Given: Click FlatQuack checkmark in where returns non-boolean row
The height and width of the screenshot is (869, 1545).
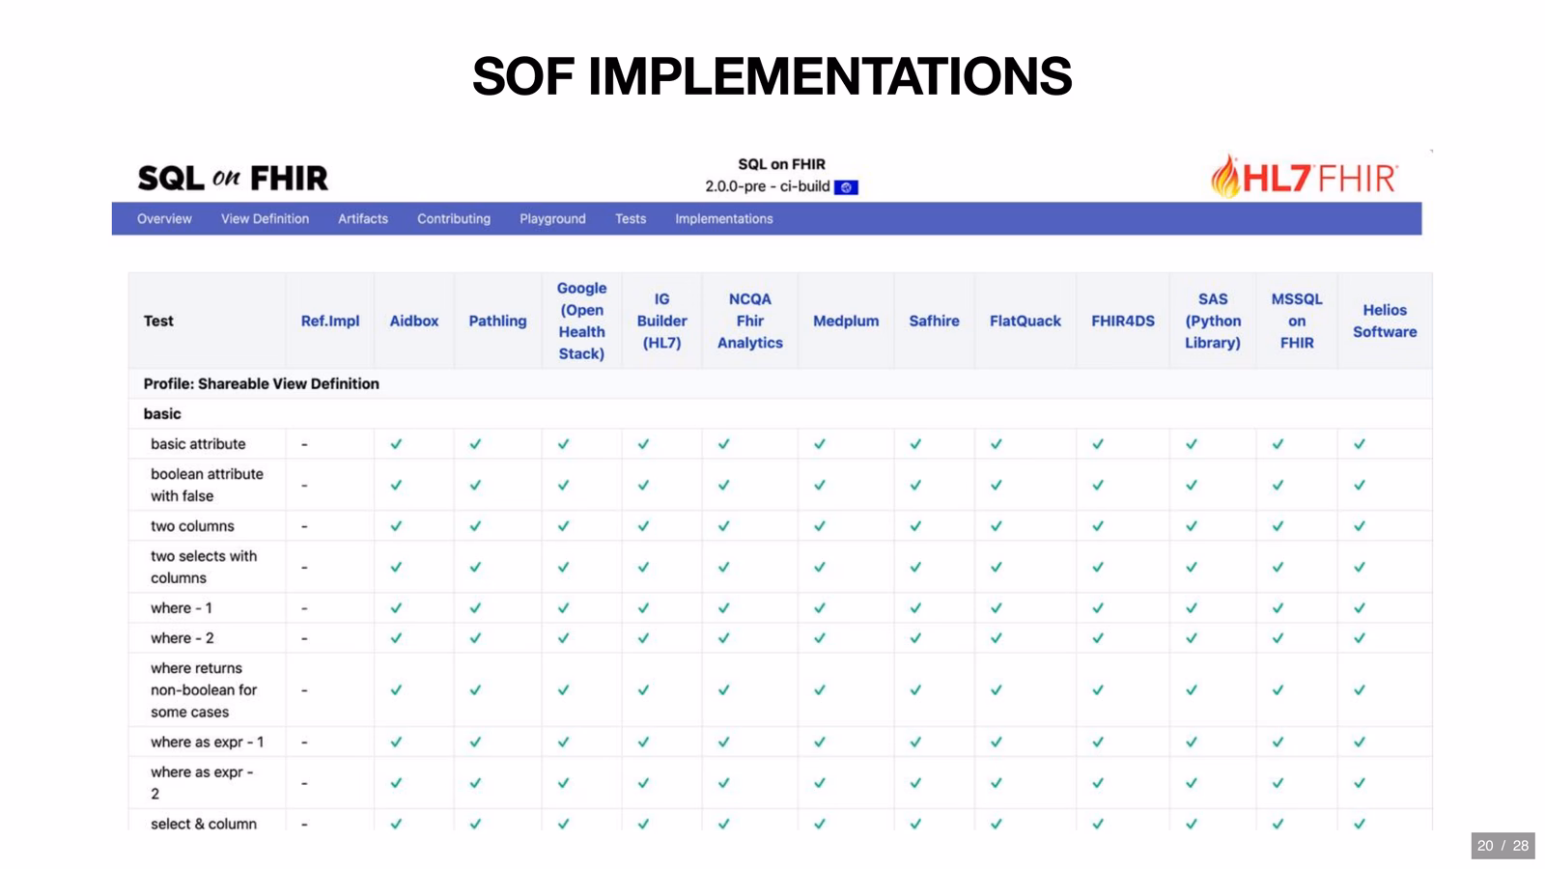Looking at the screenshot, I should (x=996, y=690).
